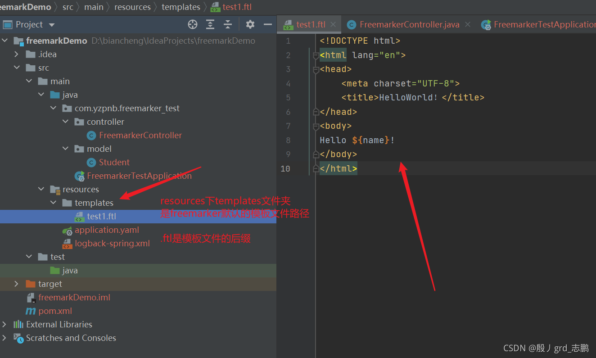This screenshot has height=358, width=596.
Task: Close the test1.ftl editor tab
Action: tap(333, 24)
